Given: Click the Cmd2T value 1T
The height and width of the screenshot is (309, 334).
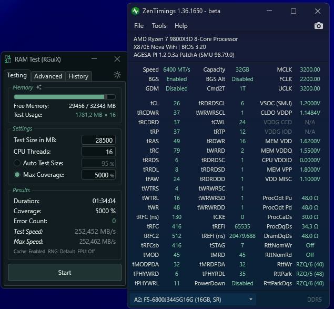Looking at the screenshot, I should click(242, 88).
